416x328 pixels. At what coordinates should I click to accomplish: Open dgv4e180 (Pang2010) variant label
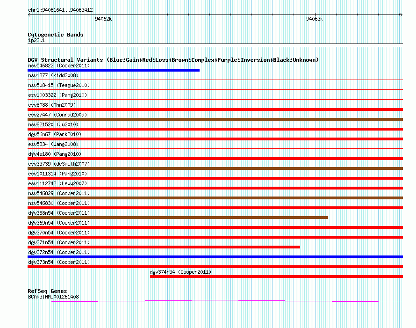[x=55, y=154]
